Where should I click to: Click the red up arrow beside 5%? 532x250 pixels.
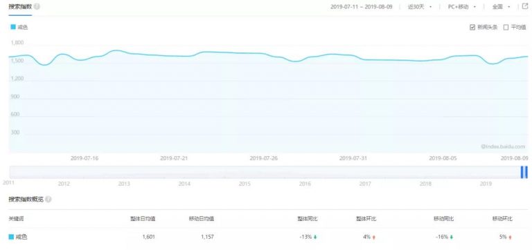[511, 238]
